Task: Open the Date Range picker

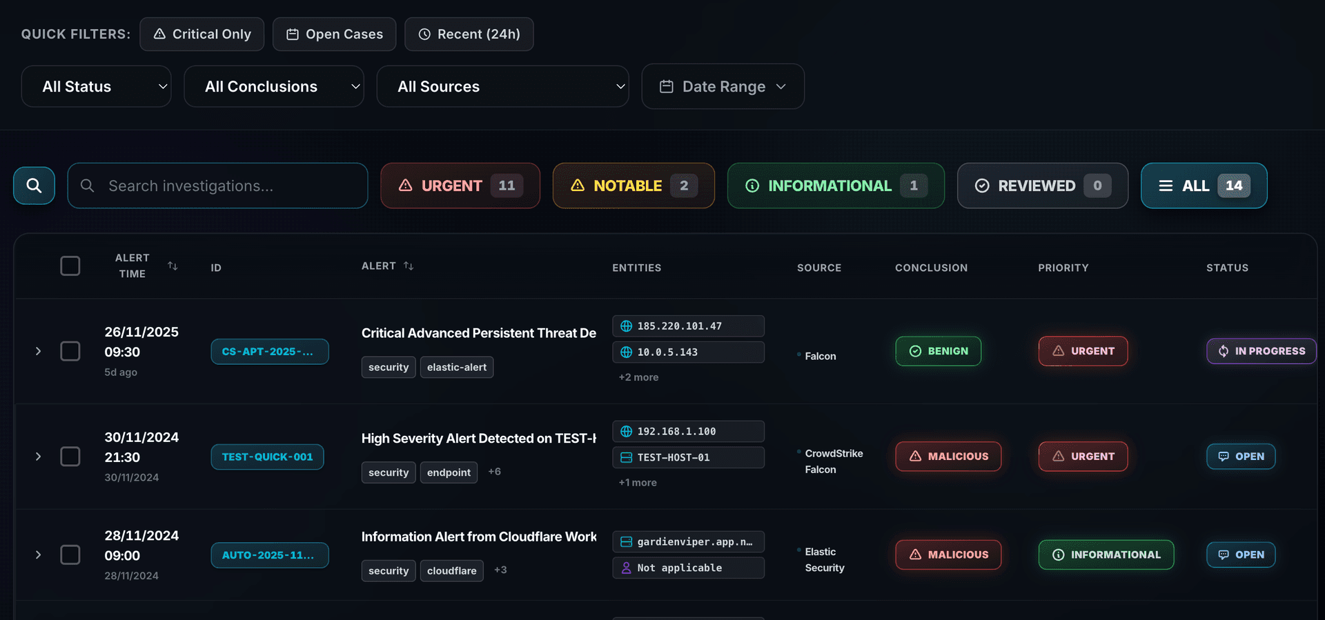Action: coord(723,87)
